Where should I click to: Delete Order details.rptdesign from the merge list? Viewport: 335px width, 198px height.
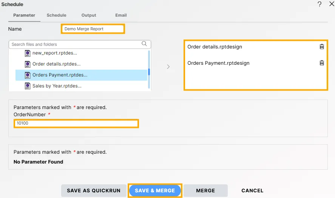(321, 47)
